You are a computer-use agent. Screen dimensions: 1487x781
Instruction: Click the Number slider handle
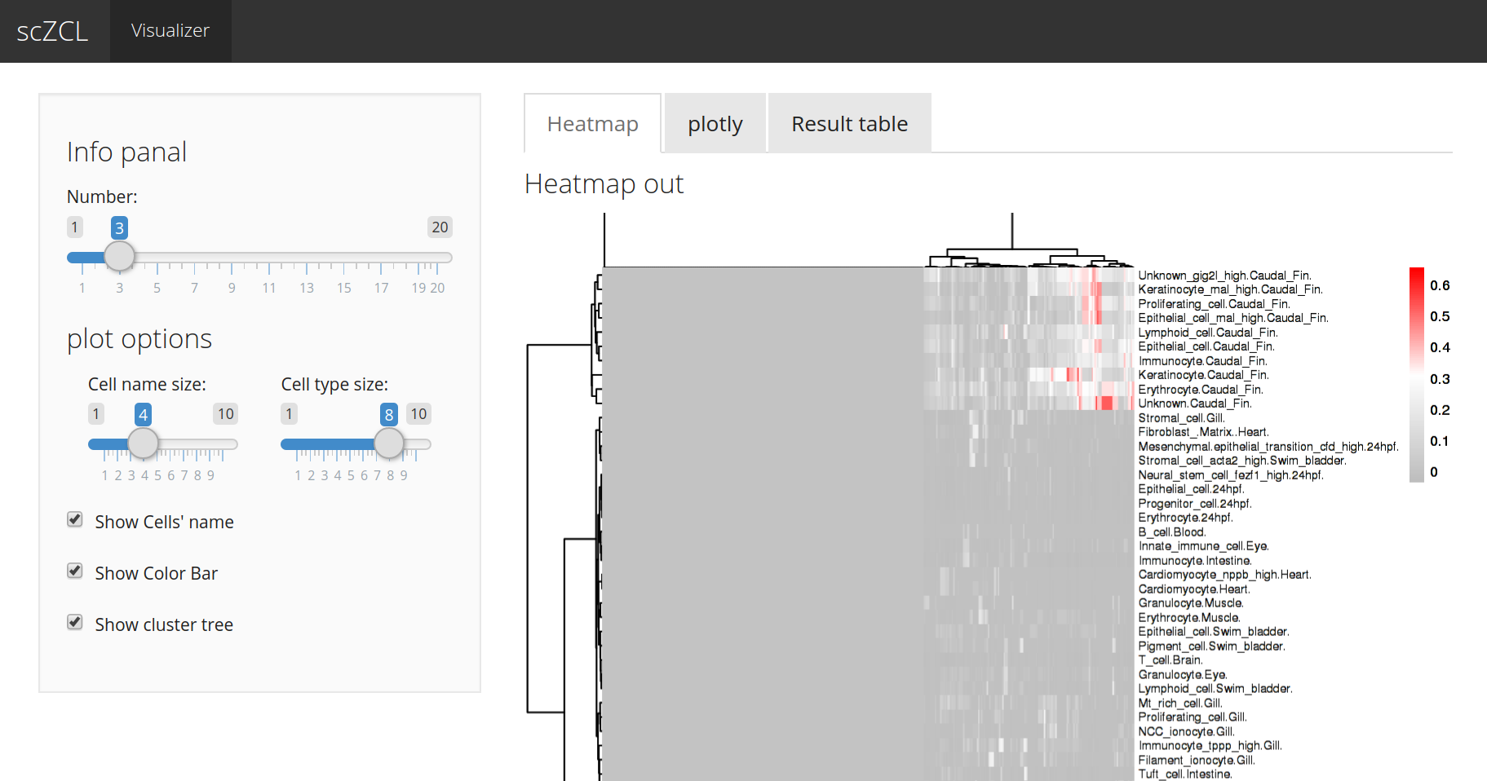120,256
